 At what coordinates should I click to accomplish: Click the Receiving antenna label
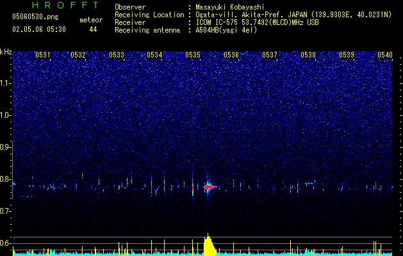(x=147, y=30)
